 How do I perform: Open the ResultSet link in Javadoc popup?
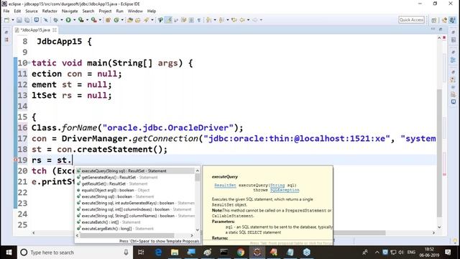pyautogui.click(x=225, y=186)
